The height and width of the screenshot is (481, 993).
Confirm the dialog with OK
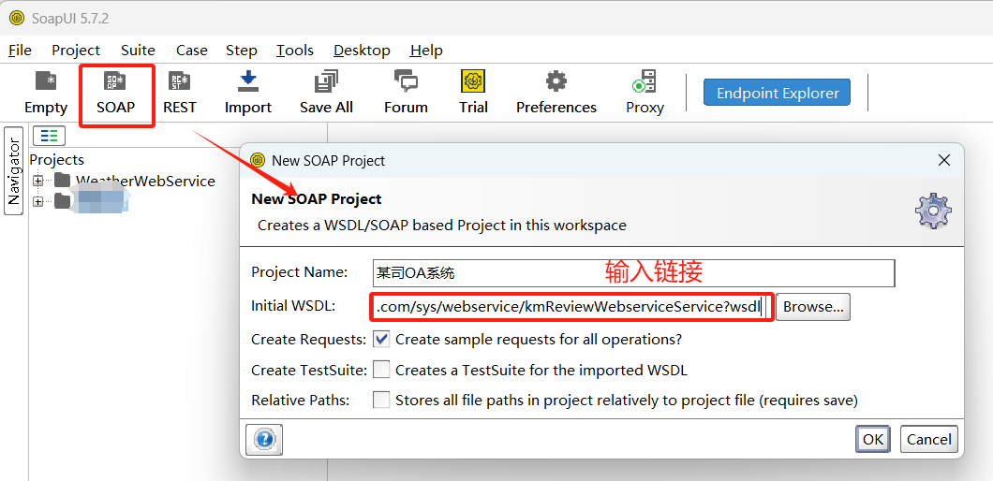pyautogui.click(x=873, y=439)
